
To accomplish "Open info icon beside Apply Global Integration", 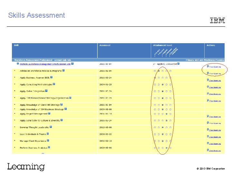I will [46, 91].
